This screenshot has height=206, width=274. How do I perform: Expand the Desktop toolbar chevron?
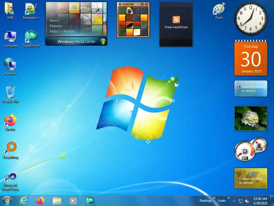click(x=214, y=198)
